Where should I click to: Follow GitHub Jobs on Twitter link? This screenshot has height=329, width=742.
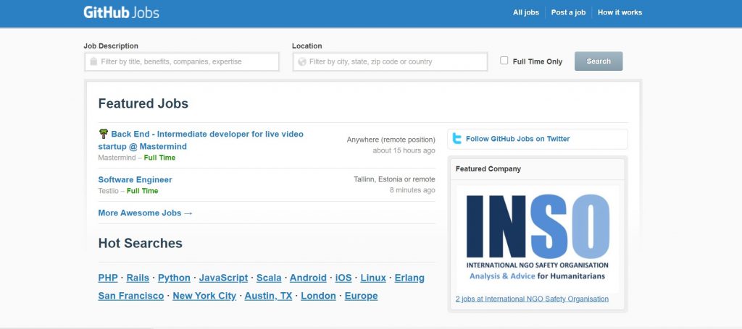[517, 139]
